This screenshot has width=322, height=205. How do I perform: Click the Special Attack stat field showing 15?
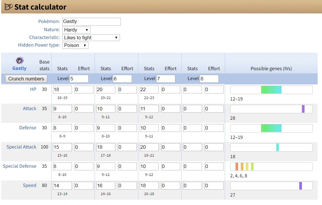coord(62,147)
